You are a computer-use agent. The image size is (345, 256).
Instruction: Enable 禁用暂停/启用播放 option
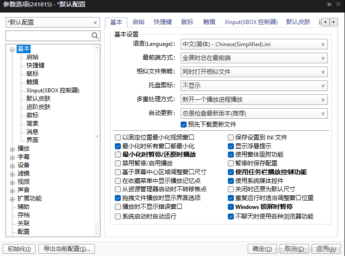pyautogui.click(x=118, y=163)
